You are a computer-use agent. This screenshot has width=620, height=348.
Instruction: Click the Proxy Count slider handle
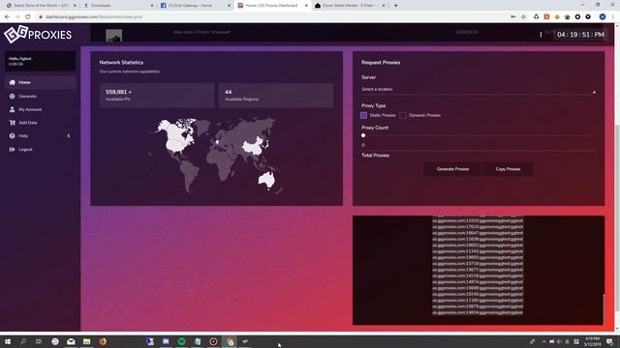pyautogui.click(x=363, y=135)
